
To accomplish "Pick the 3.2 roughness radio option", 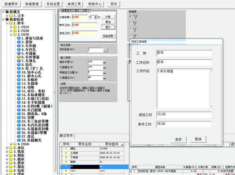I will tap(130, 29).
